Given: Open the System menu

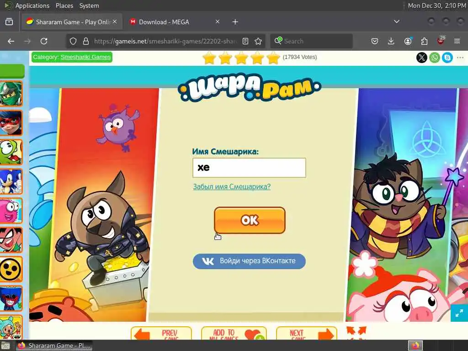Looking at the screenshot, I should click(89, 5).
